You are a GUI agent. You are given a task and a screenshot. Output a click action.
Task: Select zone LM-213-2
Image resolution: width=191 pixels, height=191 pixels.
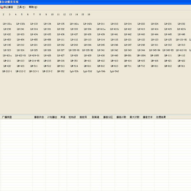[47, 71]
